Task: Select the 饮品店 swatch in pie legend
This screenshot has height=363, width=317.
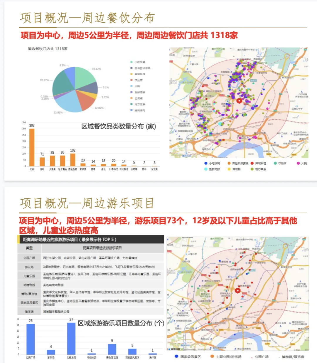Action: pos(131,80)
